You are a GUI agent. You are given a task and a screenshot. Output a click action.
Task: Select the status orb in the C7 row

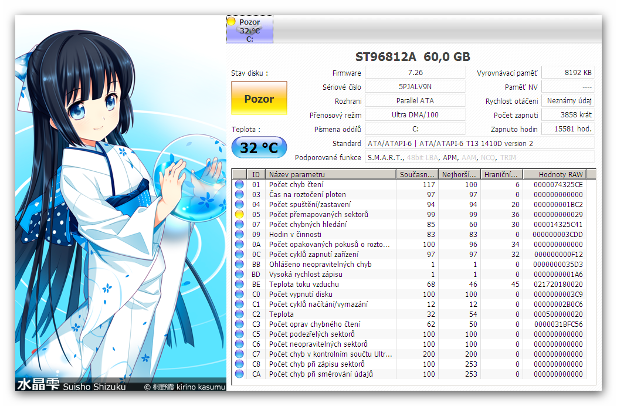click(x=239, y=354)
